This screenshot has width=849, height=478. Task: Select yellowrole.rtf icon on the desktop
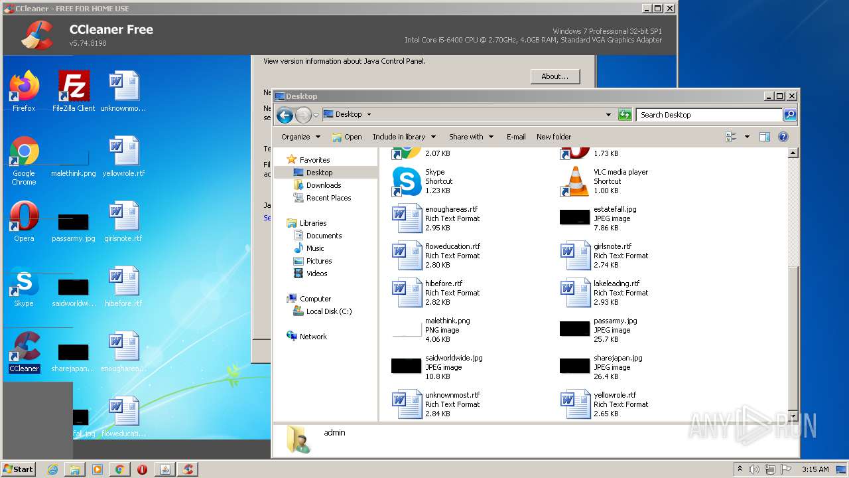tap(123, 156)
